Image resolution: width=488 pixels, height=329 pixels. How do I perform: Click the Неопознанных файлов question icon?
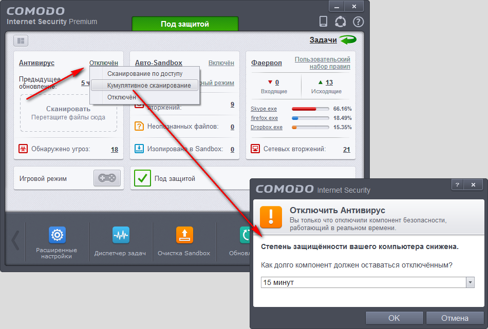coord(139,127)
